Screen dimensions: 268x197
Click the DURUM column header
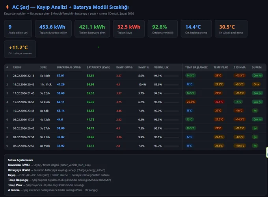(257, 67)
